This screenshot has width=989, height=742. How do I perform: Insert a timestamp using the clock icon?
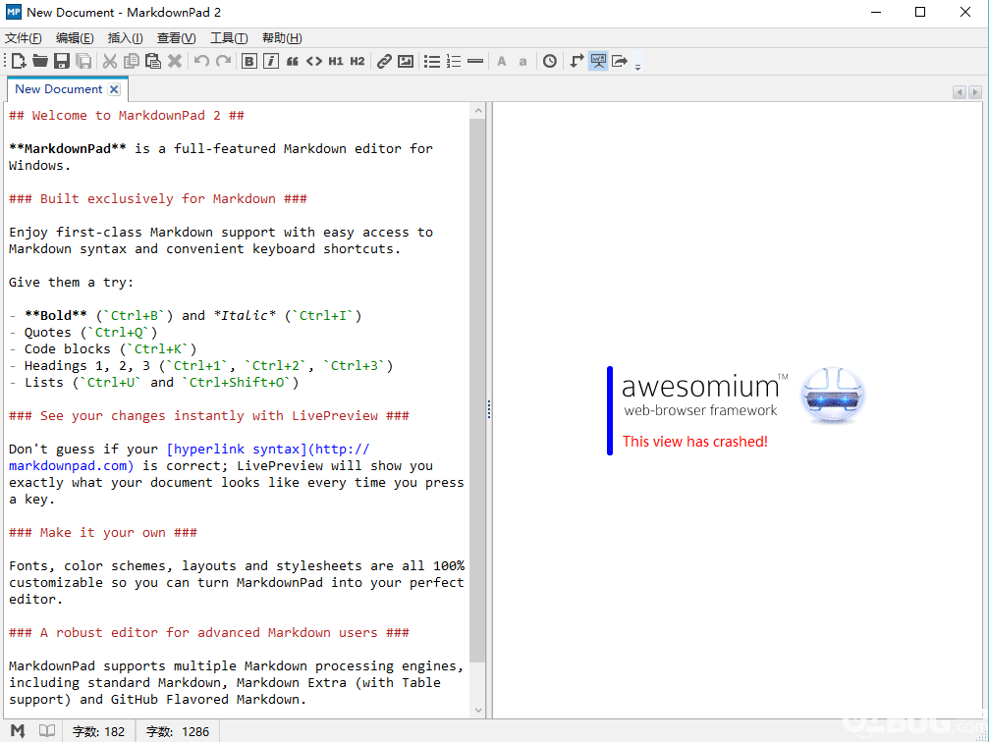pos(550,61)
